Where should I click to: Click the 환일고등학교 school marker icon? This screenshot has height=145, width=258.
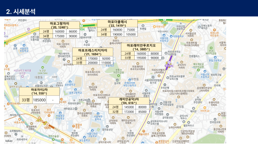[x=215, y=57]
